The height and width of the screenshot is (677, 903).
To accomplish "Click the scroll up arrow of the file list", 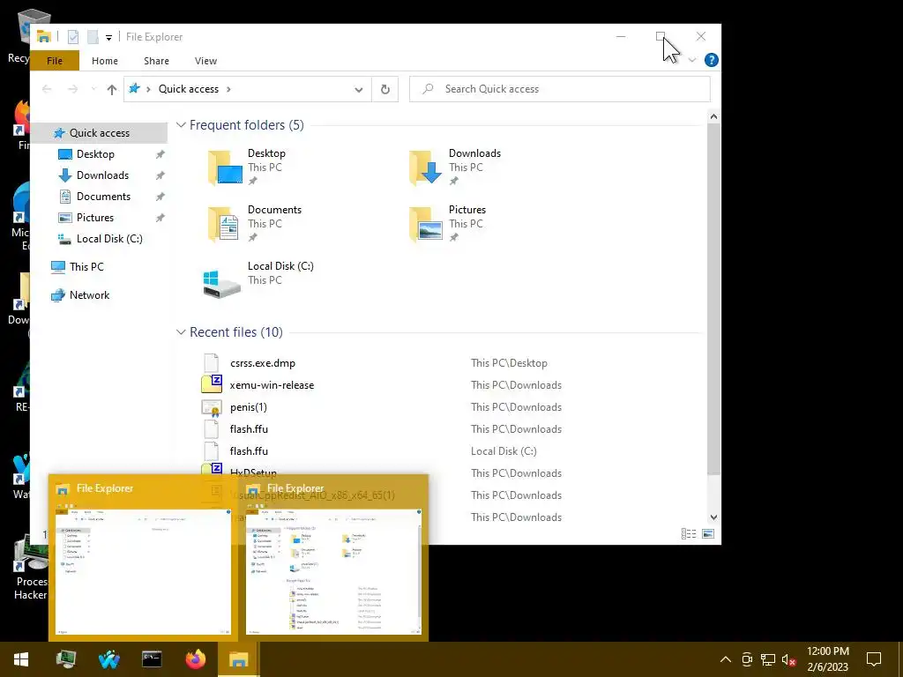I will [x=713, y=116].
